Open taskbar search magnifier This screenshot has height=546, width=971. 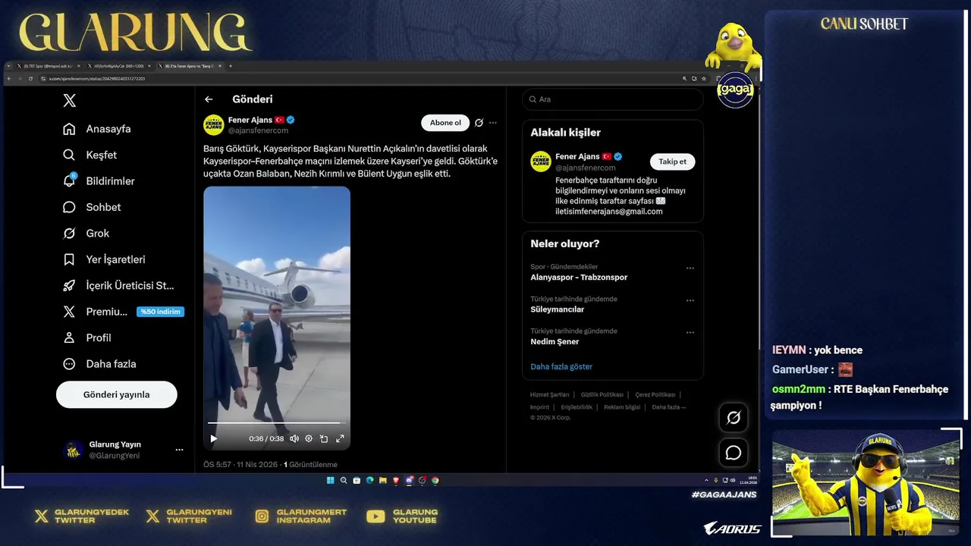pyautogui.click(x=344, y=480)
